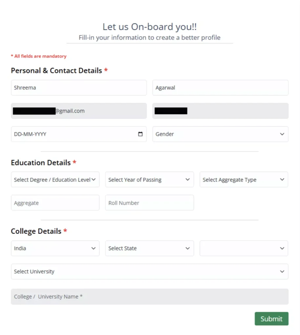Viewport: 300px width, 335px height.
Task: Open the Select Aggregate Type dropdown
Action: [244, 179]
